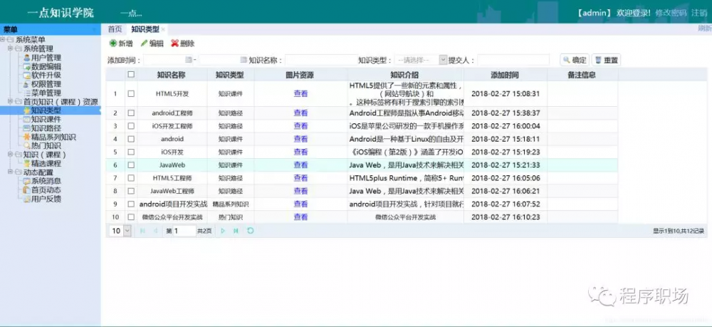This screenshot has height=327, width=712.
Task: Click the JavaWeb工程师 name cell
Action: [x=172, y=191]
